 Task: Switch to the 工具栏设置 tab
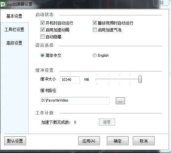coord(14,29)
